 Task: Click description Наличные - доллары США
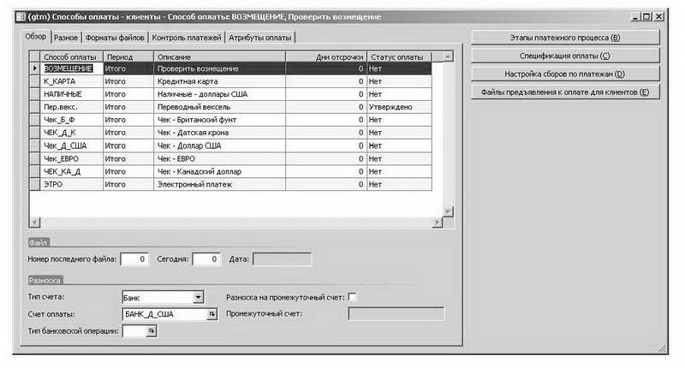[220, 94]
